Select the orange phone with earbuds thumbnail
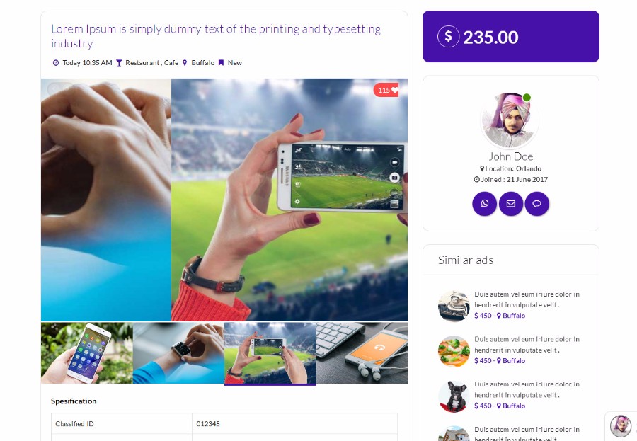Image resolution: width=637 pixels, height=441 pixels. [x=362, y=353]
